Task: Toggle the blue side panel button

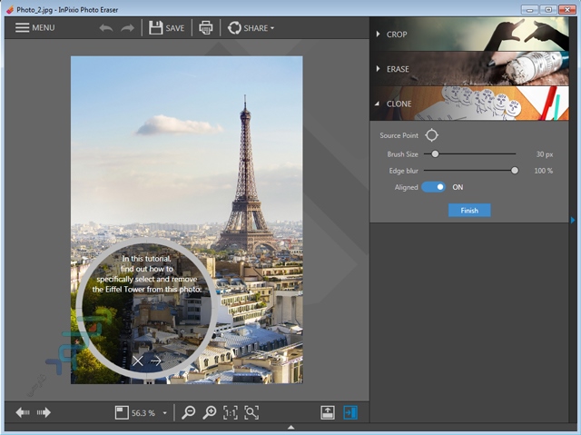Action: 350,412
